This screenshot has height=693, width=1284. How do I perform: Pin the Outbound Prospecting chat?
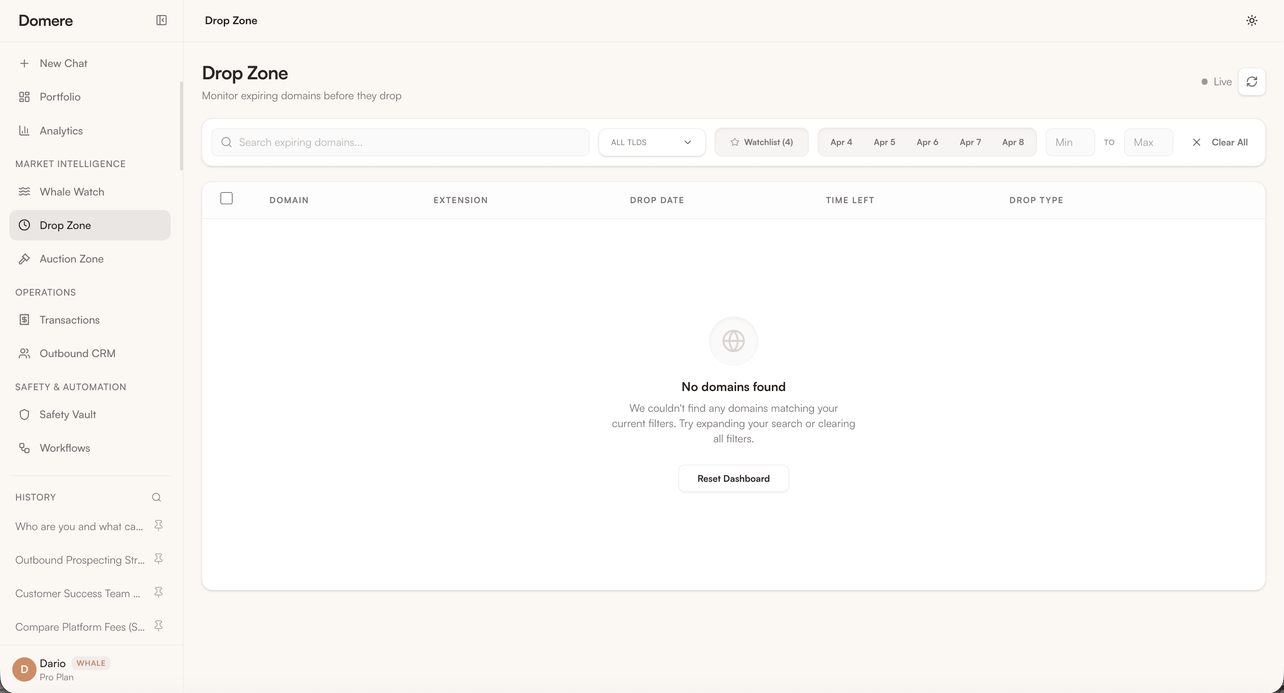(x=158, y=559)
